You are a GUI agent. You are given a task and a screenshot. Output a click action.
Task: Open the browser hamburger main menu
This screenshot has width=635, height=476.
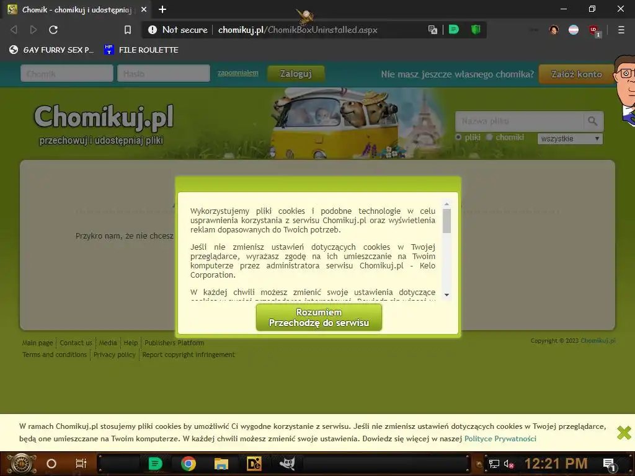(x=621, y=30)
